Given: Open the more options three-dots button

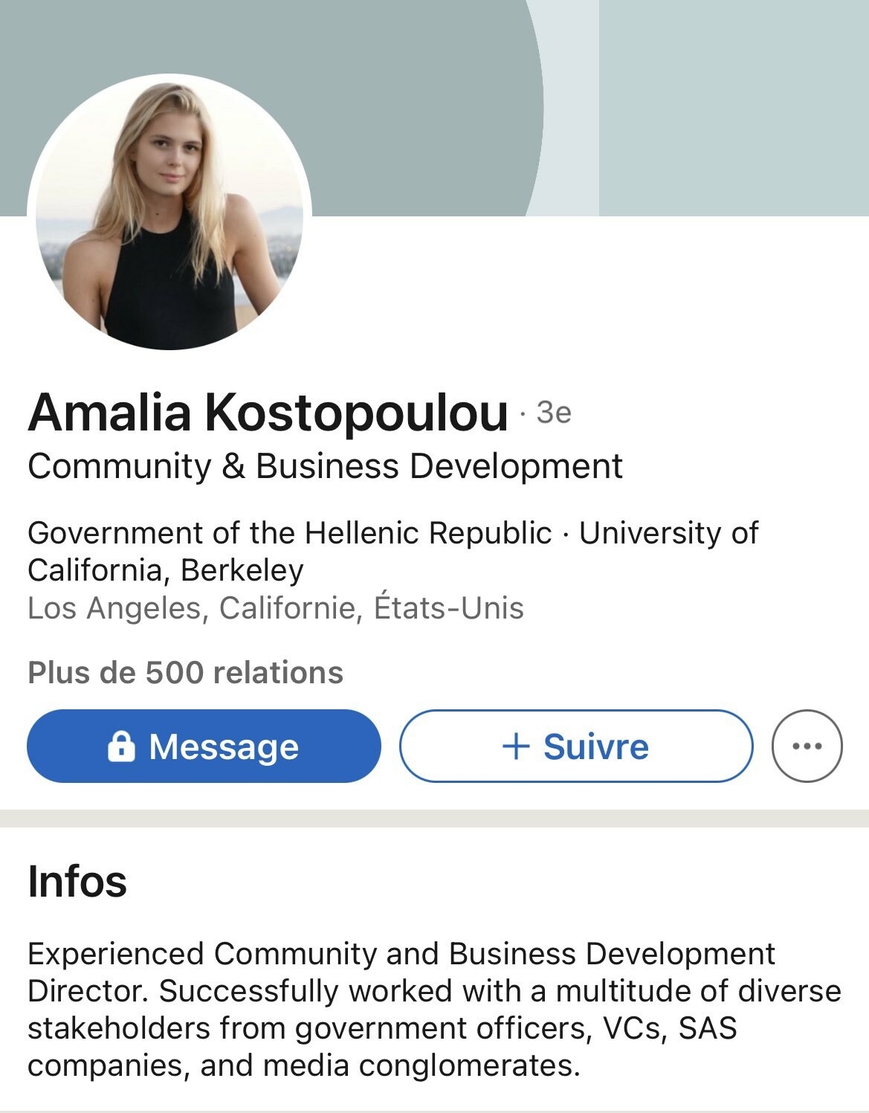Looking at the screenshot, I should [x=807, y=746].
